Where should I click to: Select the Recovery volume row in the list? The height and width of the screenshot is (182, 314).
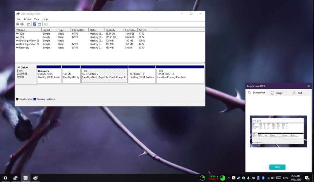click(24, 48)
